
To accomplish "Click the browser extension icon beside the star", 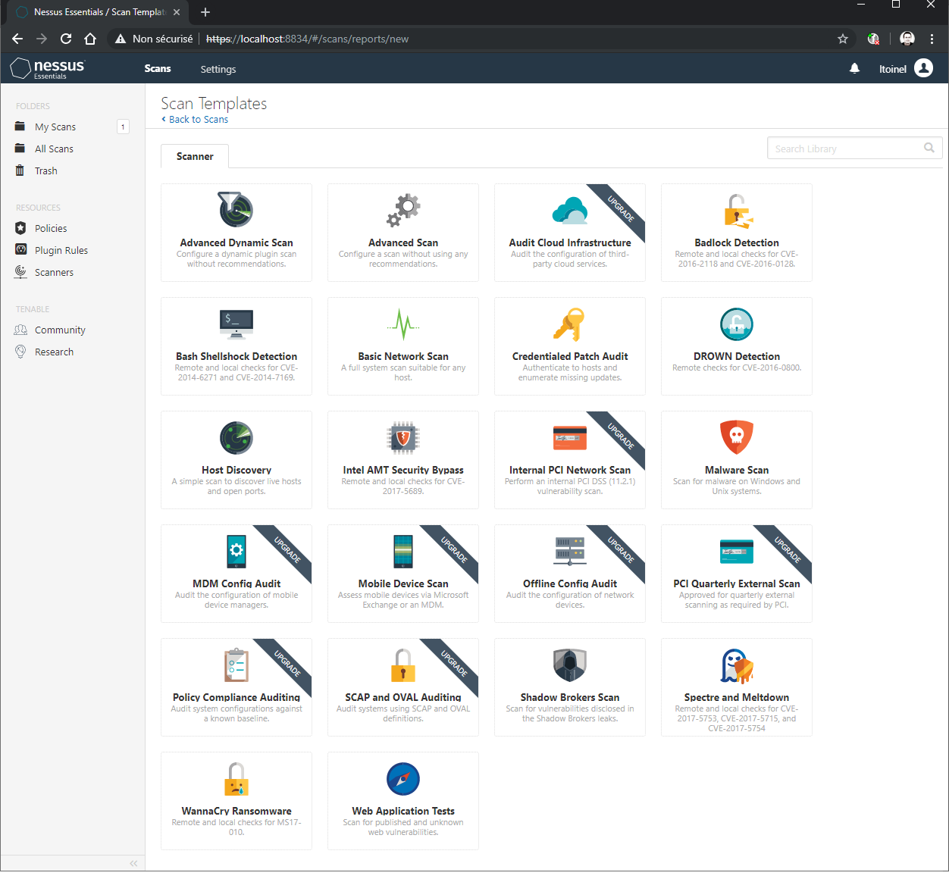I will [x=873, y=39].
